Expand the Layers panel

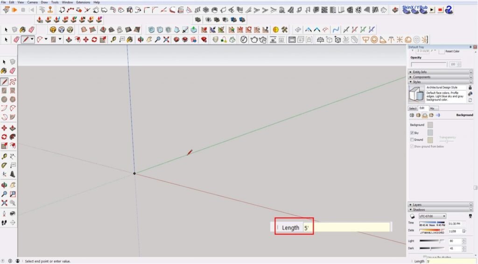pos(441,205)
